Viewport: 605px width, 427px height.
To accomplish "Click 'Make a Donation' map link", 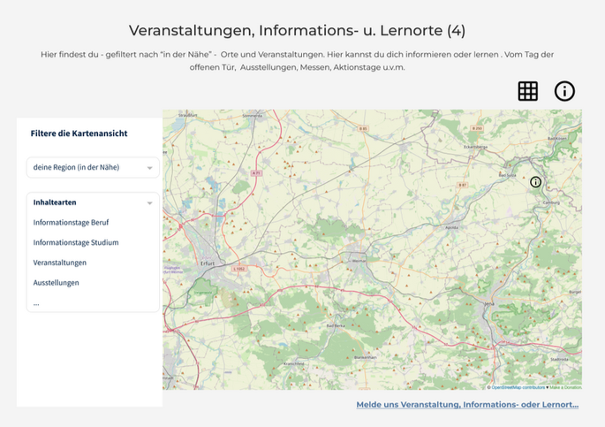I will [565, 387].
